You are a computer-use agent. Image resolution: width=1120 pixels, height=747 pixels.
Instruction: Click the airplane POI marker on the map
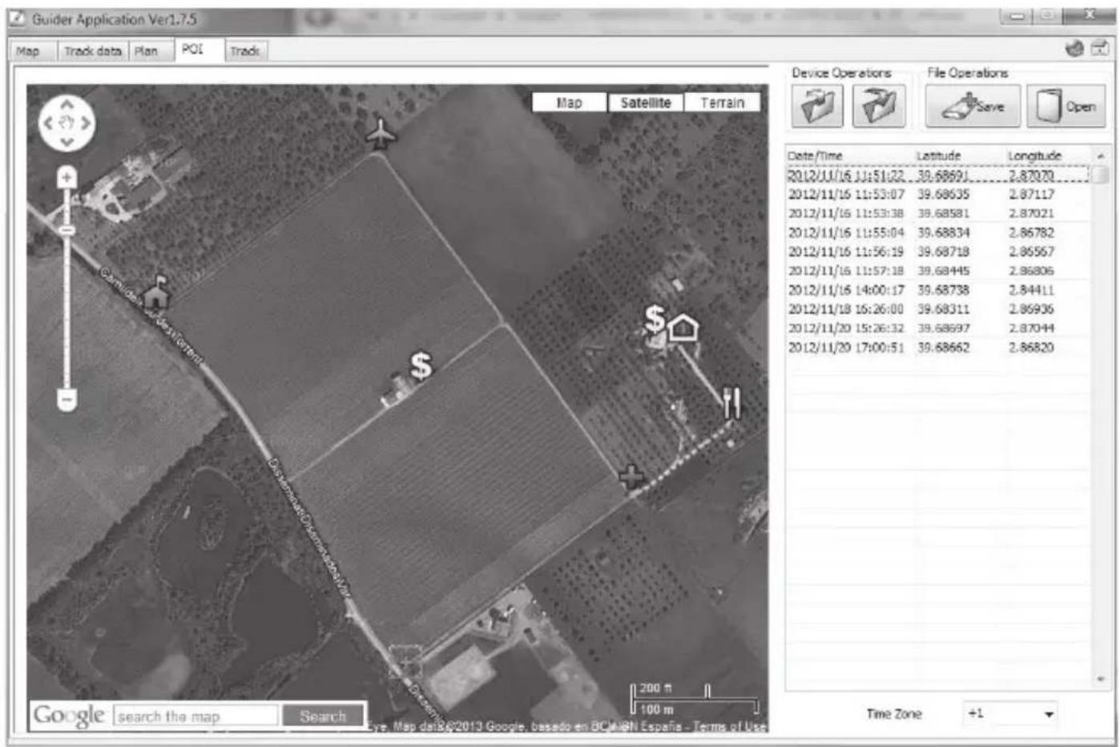tap(381, 134)
